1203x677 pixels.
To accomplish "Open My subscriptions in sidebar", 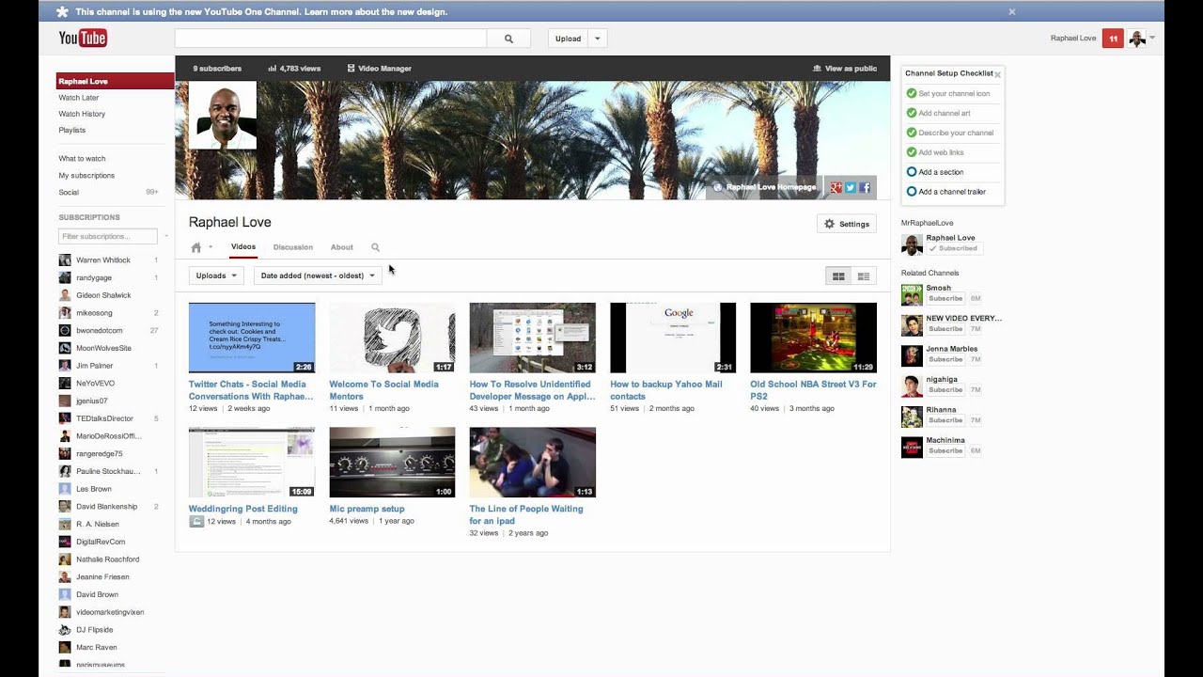I will (x=86, y=176).
